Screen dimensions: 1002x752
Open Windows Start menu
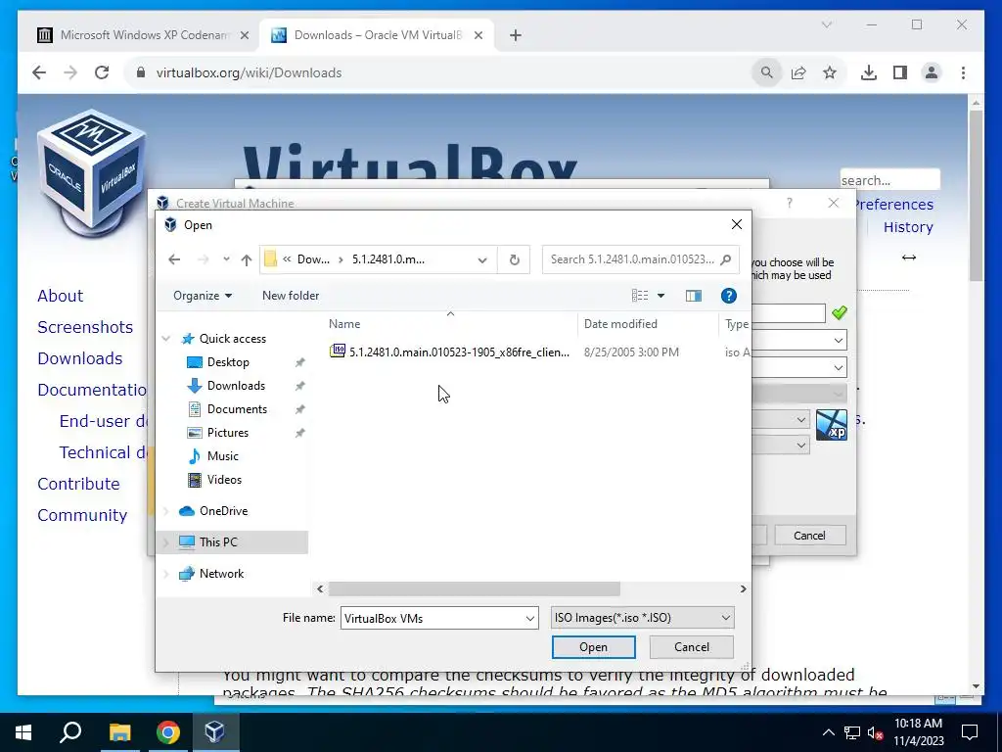coord(23,732)
